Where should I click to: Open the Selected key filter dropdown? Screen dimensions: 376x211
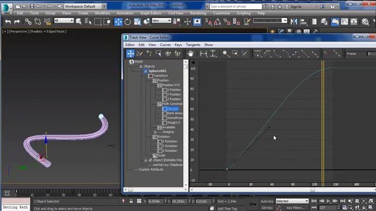(x=292, y=201)
